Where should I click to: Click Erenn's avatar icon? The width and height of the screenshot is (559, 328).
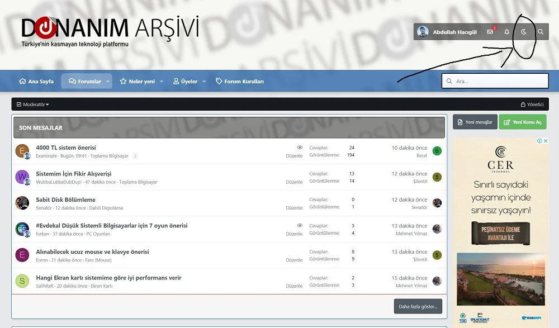tap(22, 255)
